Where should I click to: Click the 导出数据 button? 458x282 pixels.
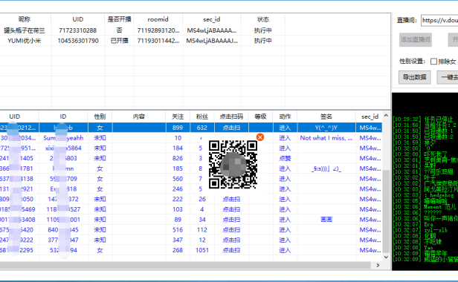click(x=414, y=77)
